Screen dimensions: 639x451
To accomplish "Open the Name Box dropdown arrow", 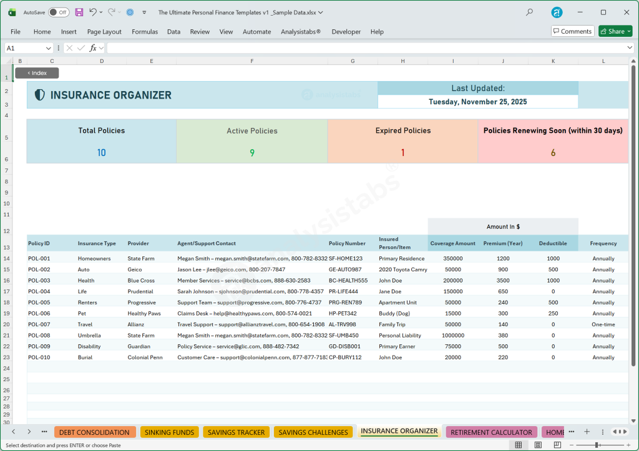I will coord(49,47).
